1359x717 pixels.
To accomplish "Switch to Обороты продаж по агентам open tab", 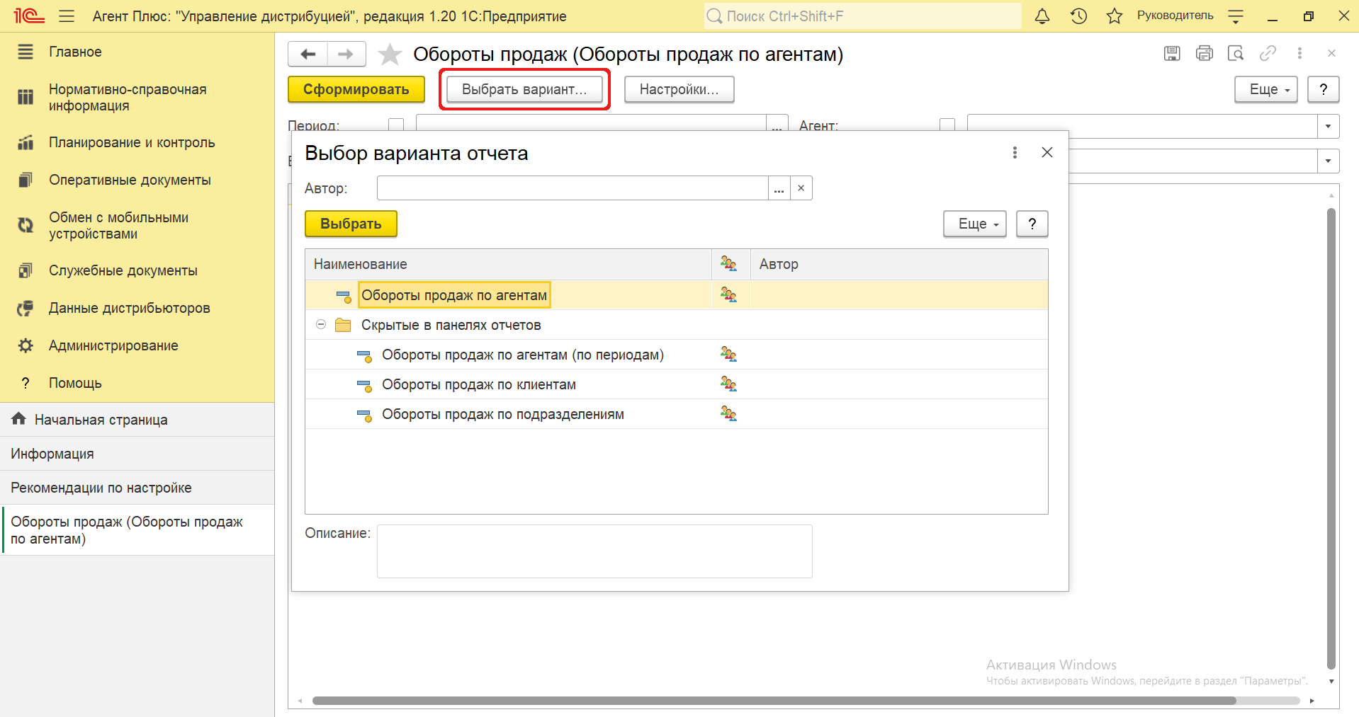I will click(137, 530).
